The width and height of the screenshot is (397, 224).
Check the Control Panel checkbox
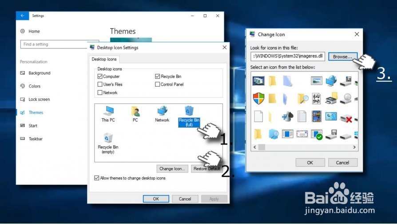click(x=158, y=84)
